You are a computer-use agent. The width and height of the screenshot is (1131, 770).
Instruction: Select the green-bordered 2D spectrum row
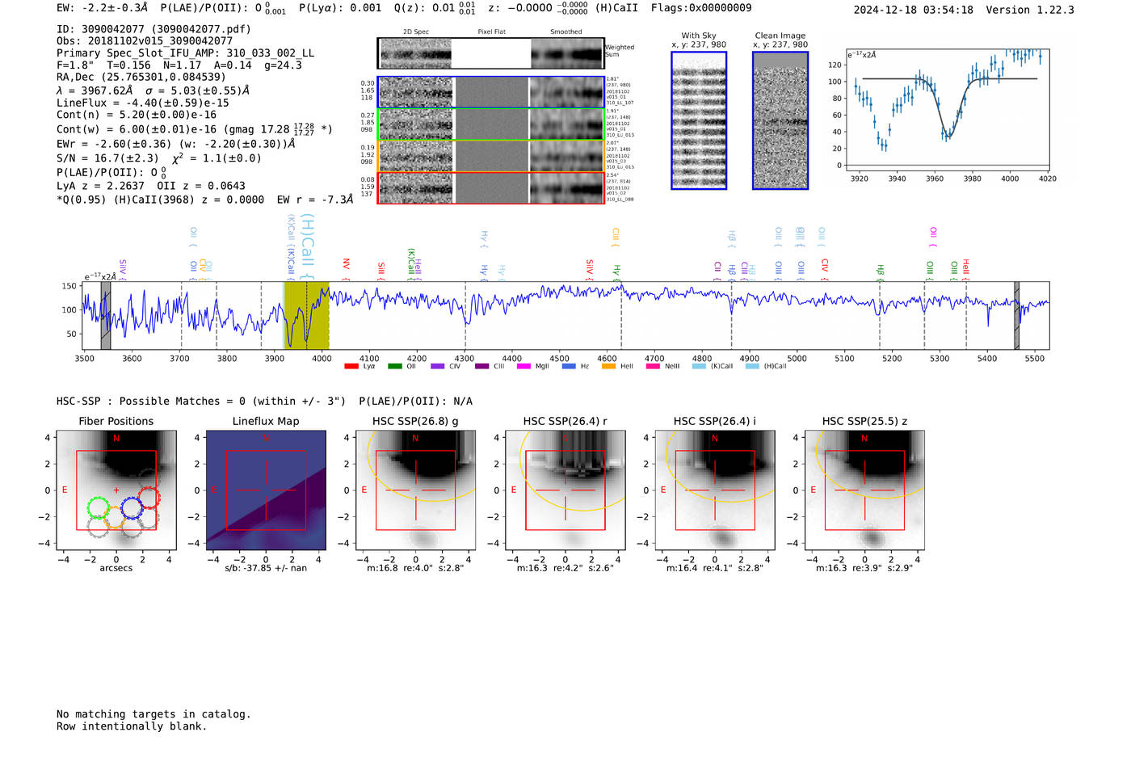tap(491, 124)
